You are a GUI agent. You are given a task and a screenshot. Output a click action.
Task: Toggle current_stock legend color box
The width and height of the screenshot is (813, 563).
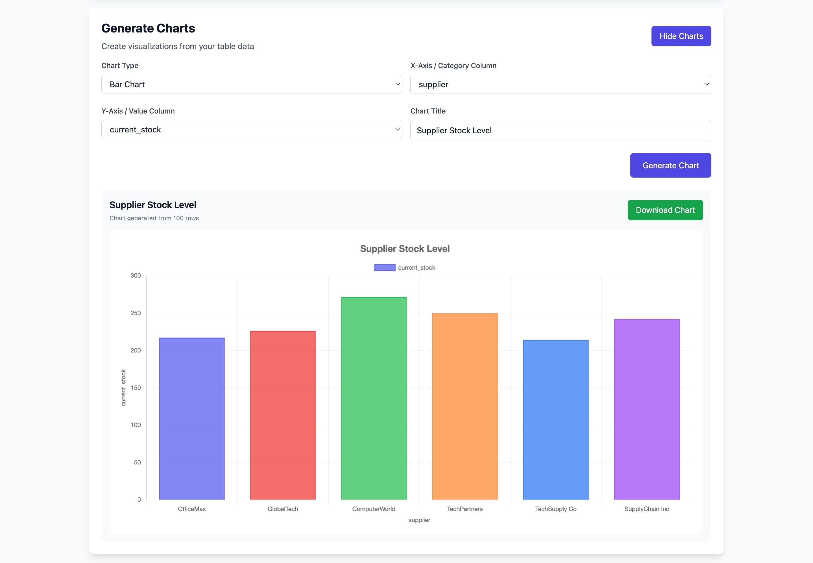[x=384, y=268]
